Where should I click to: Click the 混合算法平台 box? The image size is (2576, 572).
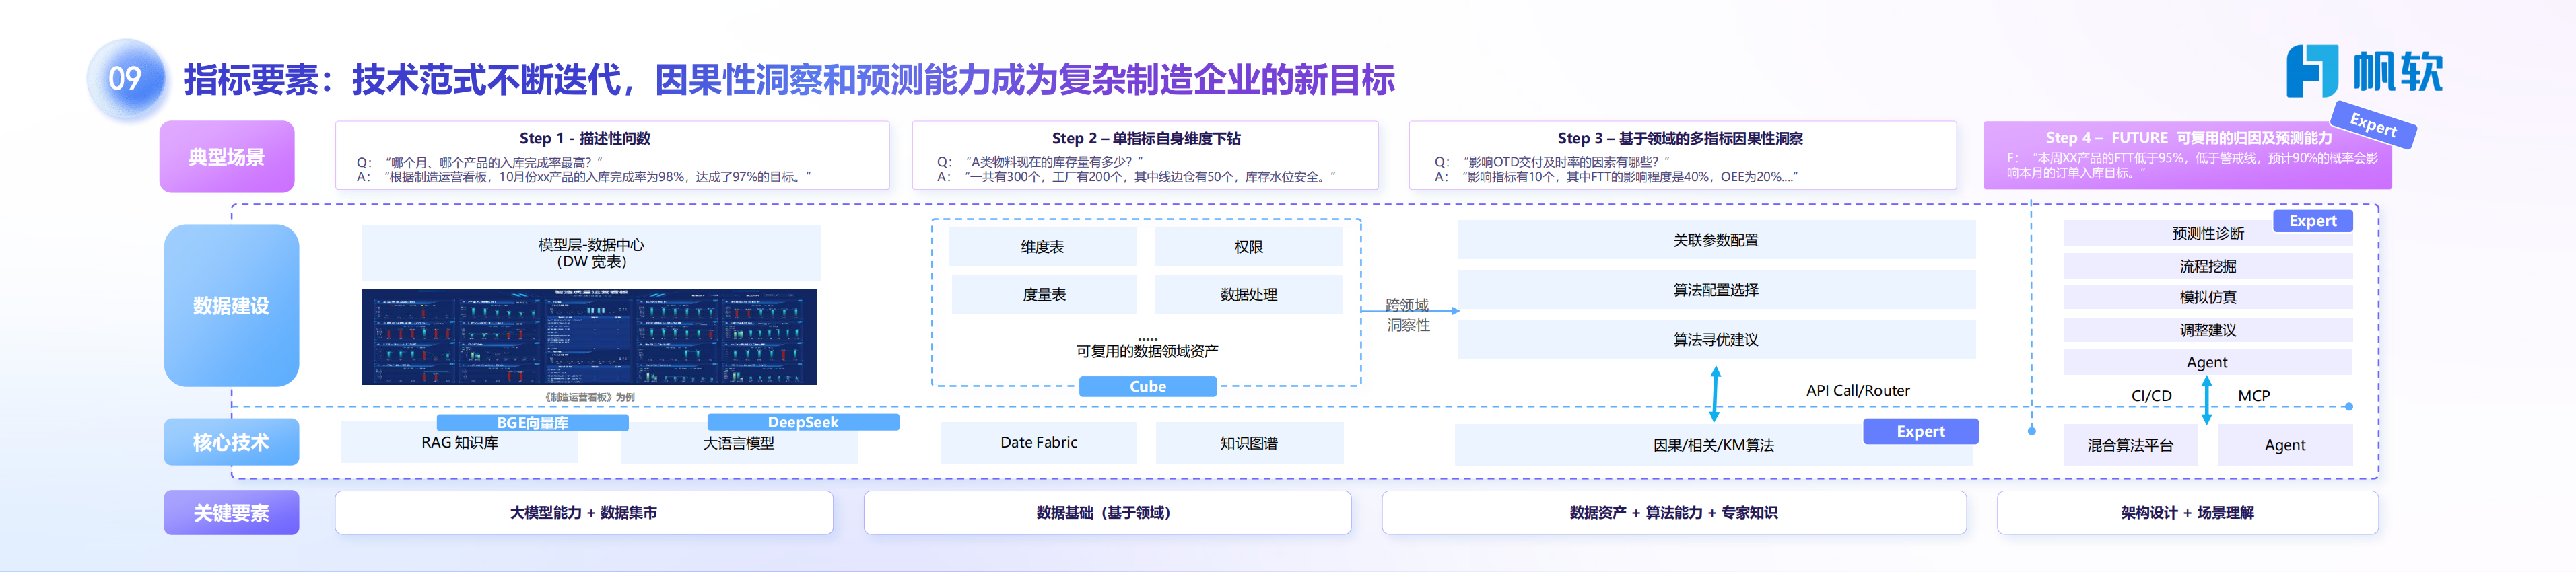(2130, 446)
